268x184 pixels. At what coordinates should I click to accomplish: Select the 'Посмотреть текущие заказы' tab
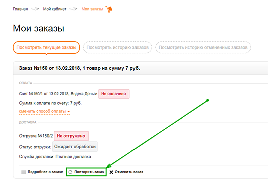[46, 47]
